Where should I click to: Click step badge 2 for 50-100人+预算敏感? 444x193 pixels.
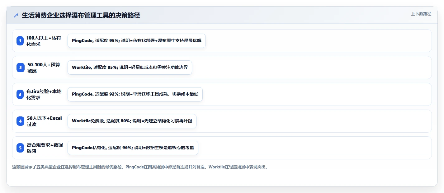tap(20, 68)
